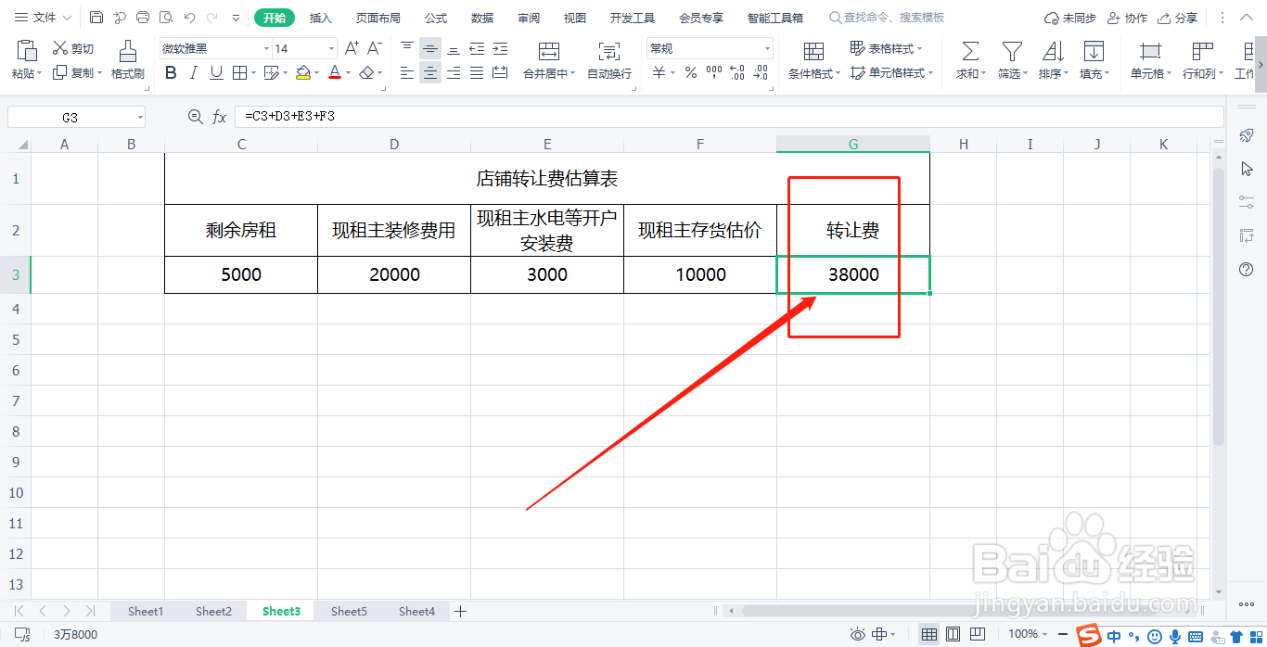Image resolution: width=1267 pixels, height=647 pixels.
Task: Toggle italic formatting
Action: click(194, 72)
